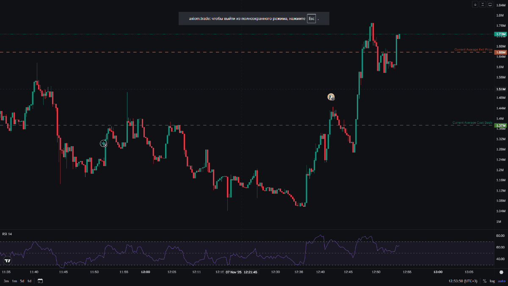Toggle the auto scale mode
508x286 pixels.
click(501, 281)
